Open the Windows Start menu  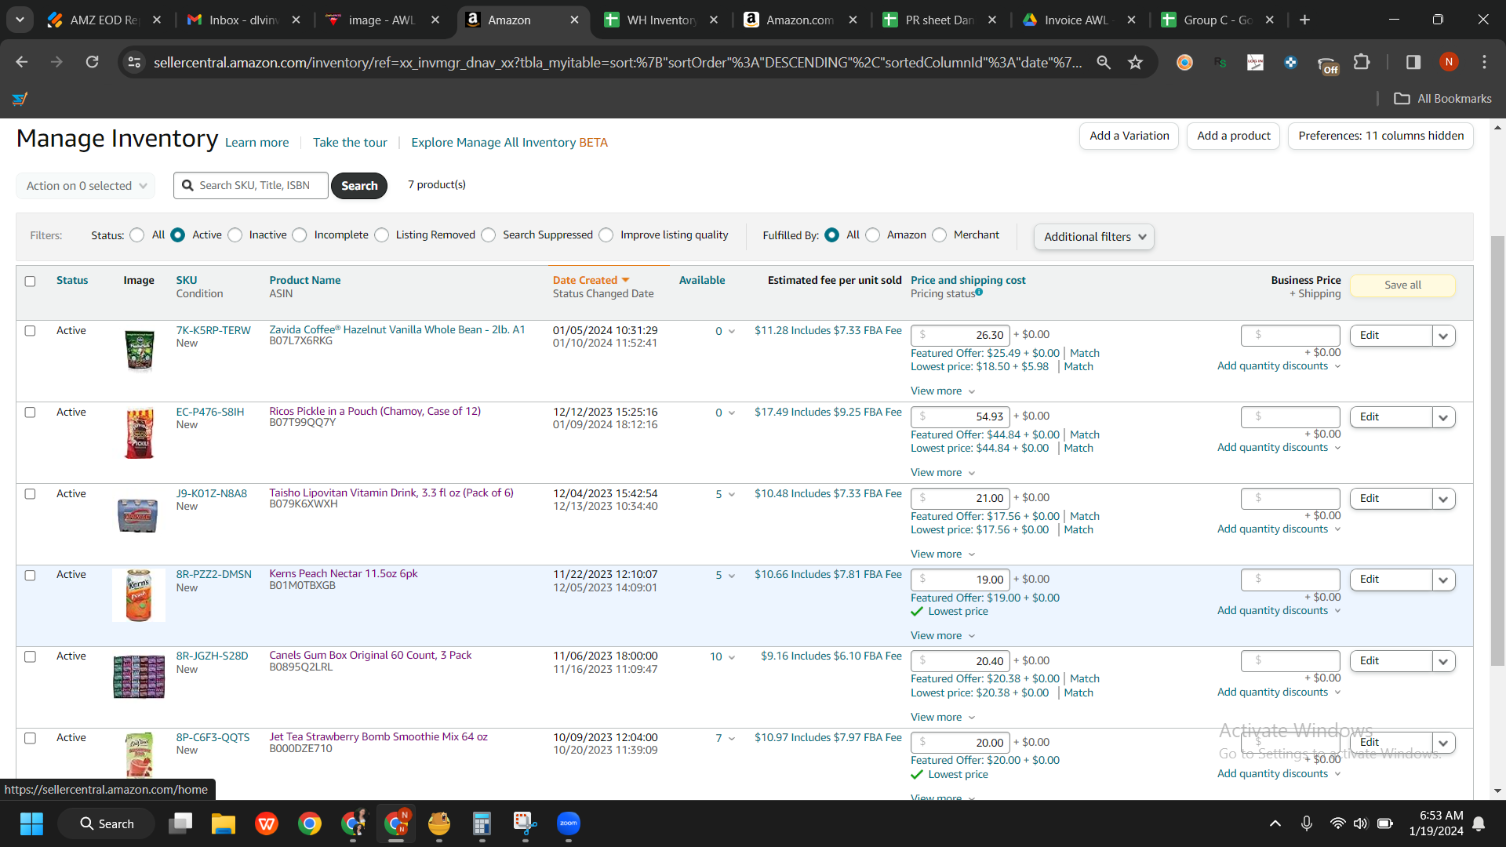[31, 823]
